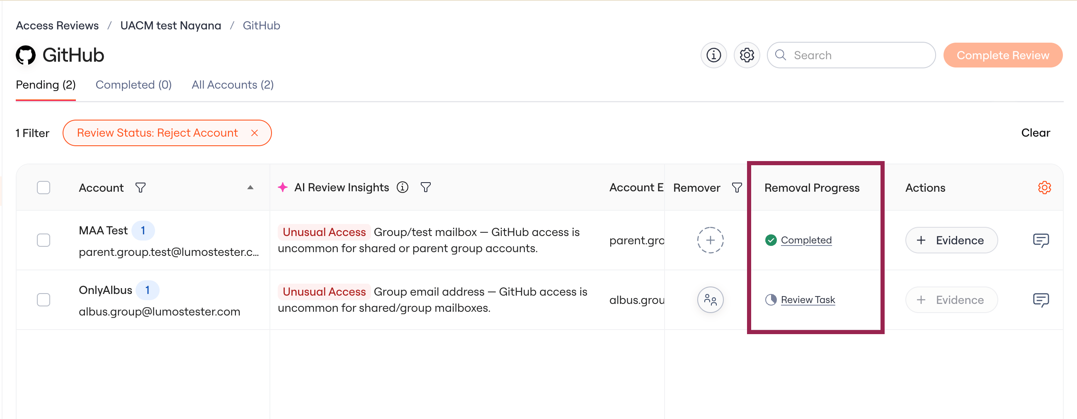Open the Review Task link
Screen dimensions: 1077x419
pyautogui.click(x=808, y=300)
